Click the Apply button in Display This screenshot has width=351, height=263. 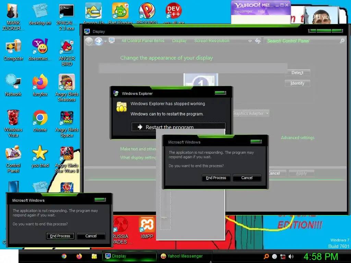tap(301, 173)
